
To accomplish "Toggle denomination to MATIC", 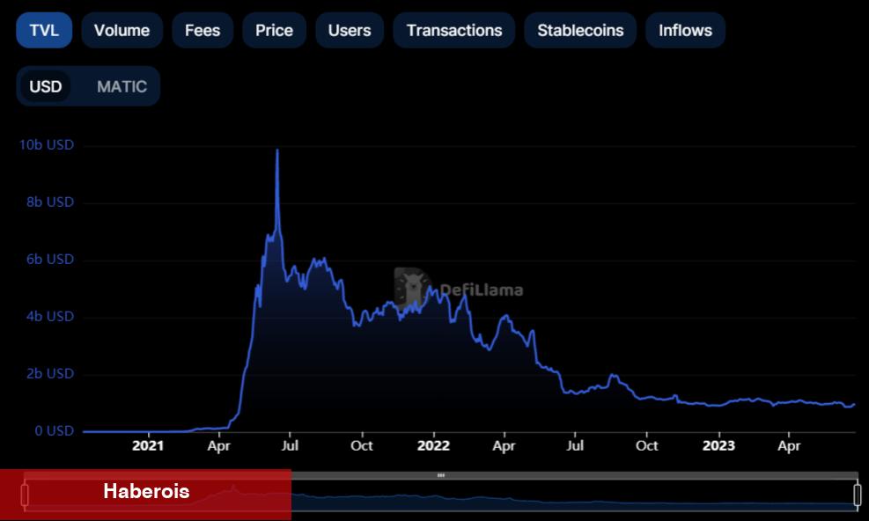I will click(x=122, y=86).
